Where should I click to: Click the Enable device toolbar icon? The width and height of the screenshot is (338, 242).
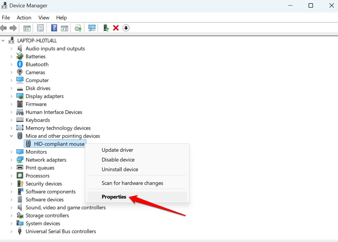pyautogui.click(x=106, y=28)
